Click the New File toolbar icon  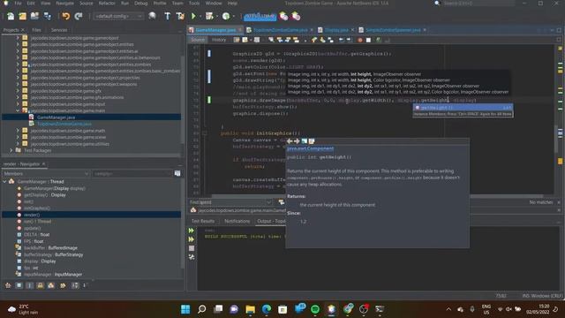tap(11, 16)
